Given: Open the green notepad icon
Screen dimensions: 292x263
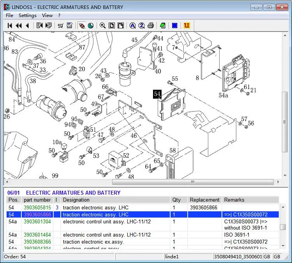Looking at the screenshot, I should point(163,26).
